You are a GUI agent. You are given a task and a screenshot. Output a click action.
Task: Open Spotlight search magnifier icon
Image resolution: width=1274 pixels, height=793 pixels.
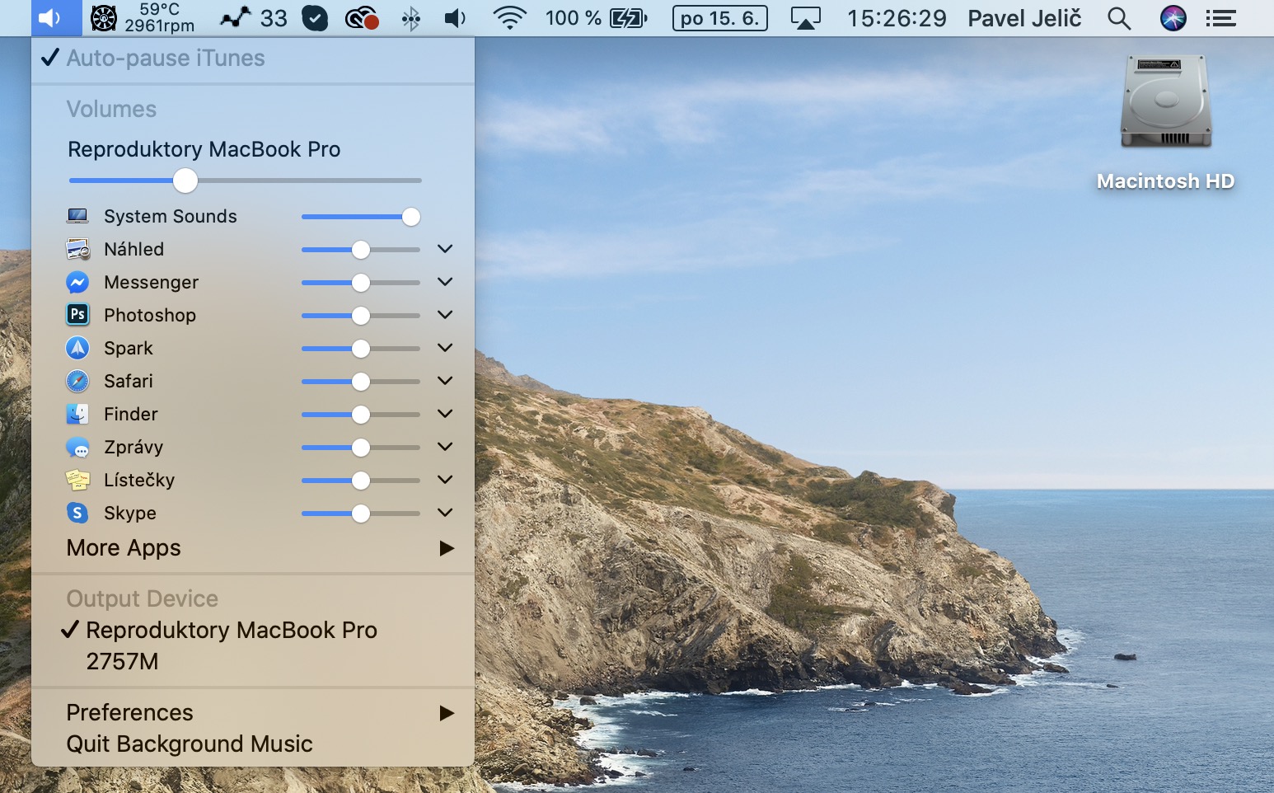[x=1118, y=17]
